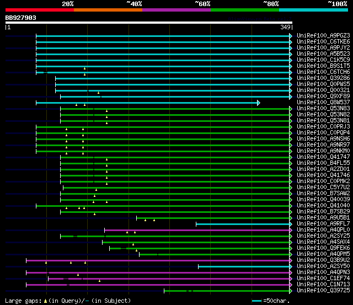Click the AlignViewer Beta watermark text
The height and width of the screenshot is (305, 353).
click(x=260, y=19)
